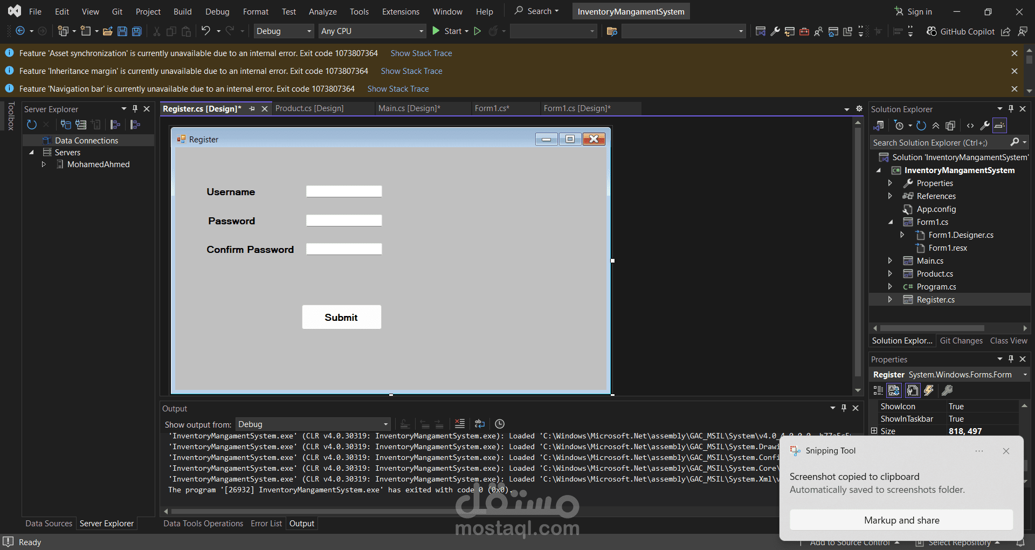The image size is (1035, 550).
Task: Refresh the Server Explorer with the circular arrow icon
Action: coord(32,125)
